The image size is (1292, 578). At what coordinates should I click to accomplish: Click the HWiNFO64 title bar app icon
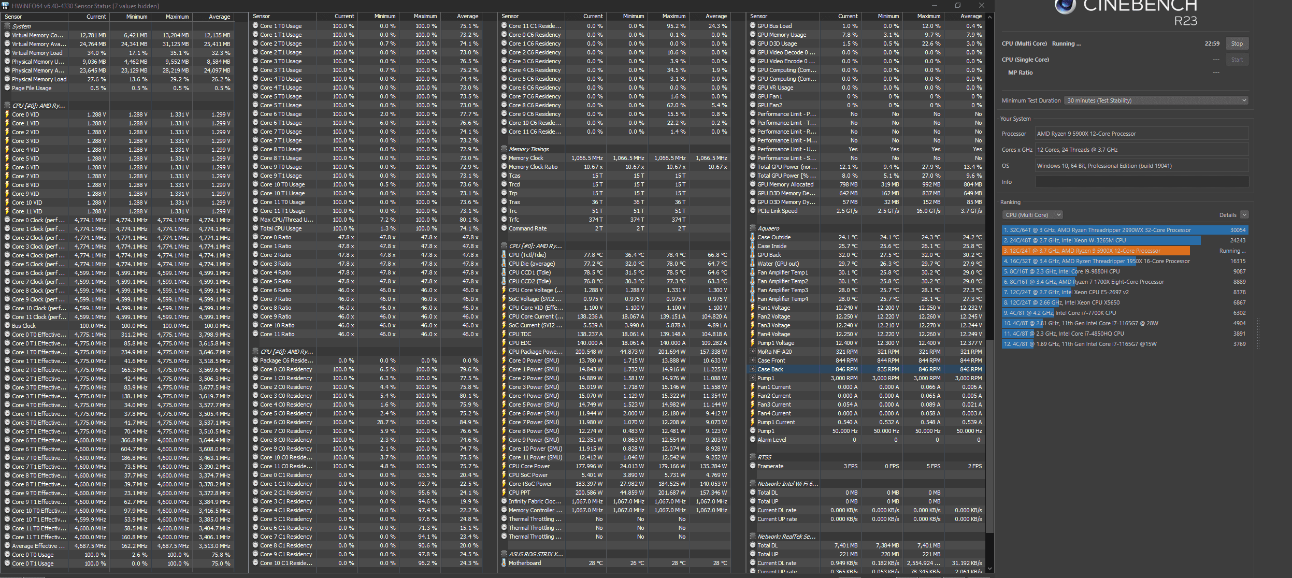[5, 6]
